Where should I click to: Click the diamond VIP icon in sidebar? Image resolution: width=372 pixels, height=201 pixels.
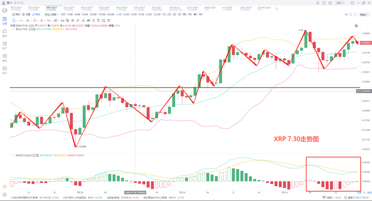5,187
